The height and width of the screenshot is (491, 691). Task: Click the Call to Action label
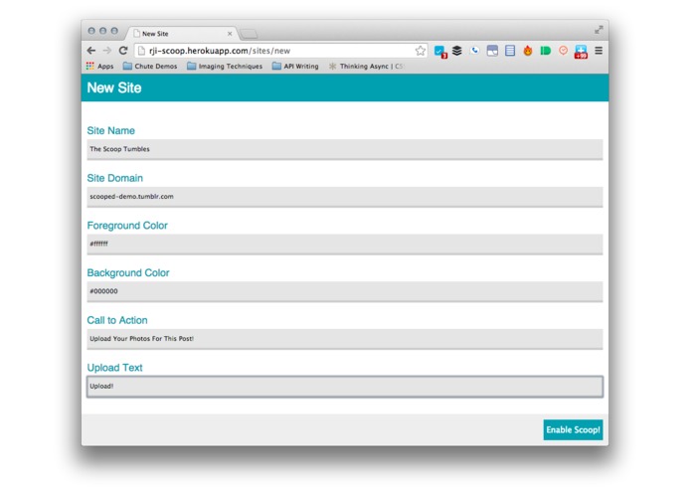click(116, 321)
